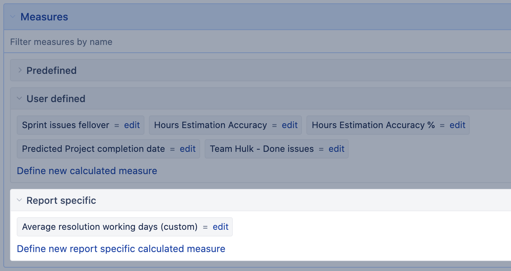Select the Hours Estimation Accuracy % measure
The width and height of the screenshot is (511, 271).
click(x=373, y=125)
